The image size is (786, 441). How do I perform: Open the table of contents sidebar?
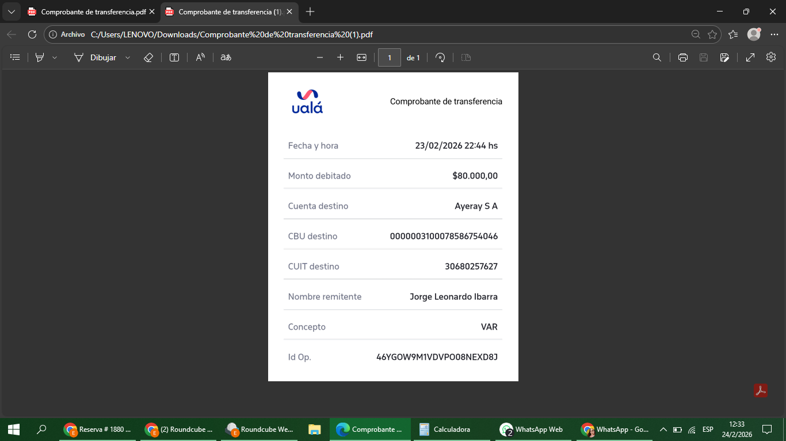16,57
